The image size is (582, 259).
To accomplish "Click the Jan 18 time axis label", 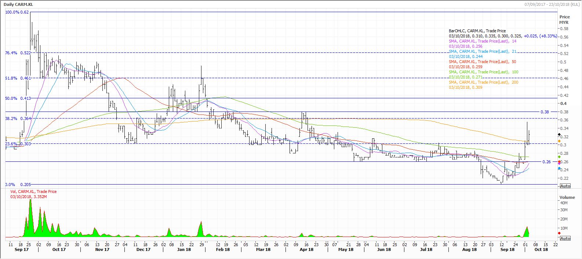I will 184,249.
